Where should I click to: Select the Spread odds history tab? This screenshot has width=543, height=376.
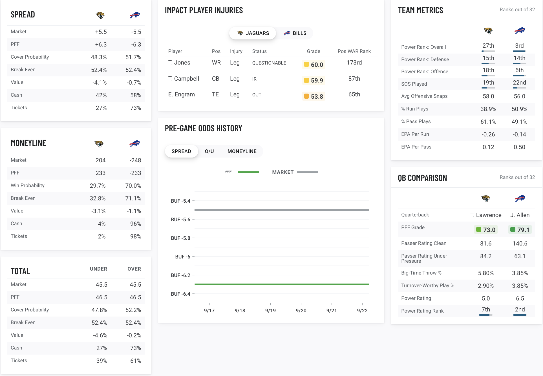coord(181,151)
